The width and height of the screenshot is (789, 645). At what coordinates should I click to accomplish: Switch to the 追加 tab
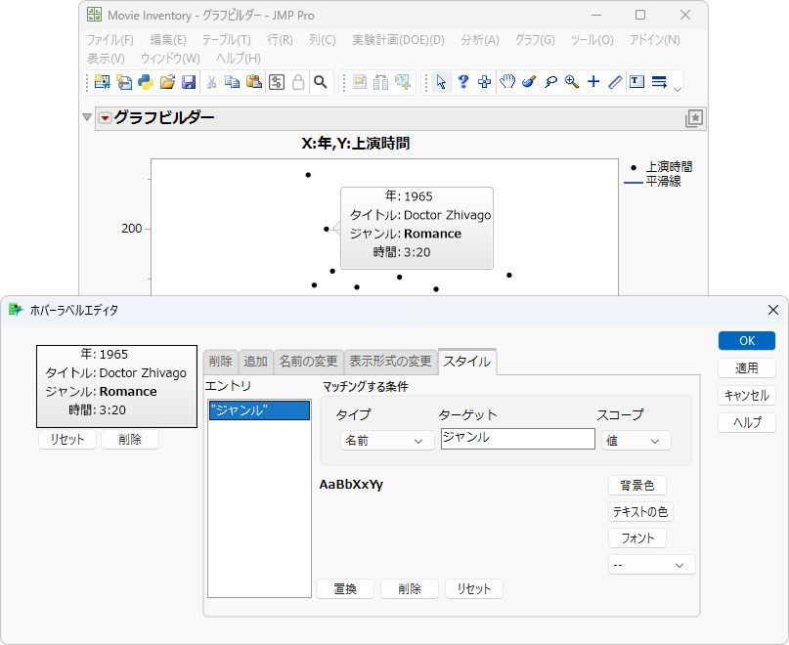click(x=255, y=362)
